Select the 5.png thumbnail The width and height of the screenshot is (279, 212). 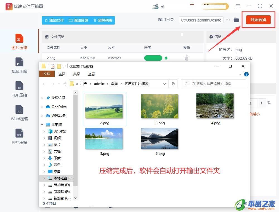point(104,138)
